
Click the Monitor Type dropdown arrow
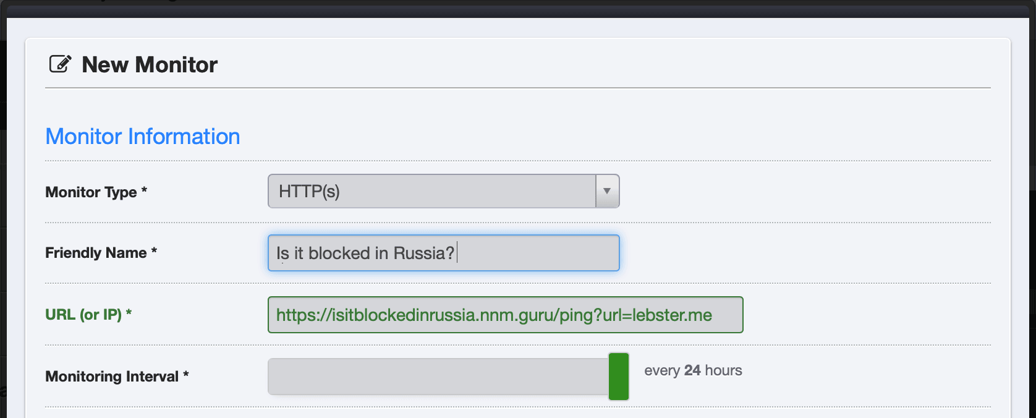(x=607, y=191)
